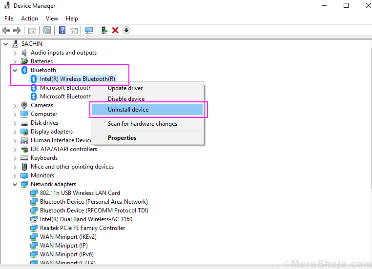Image resolution: width=372 pixels, height=269 pixels.
Task: Expand Audio inputs and outputs
Action: [15, 53]
